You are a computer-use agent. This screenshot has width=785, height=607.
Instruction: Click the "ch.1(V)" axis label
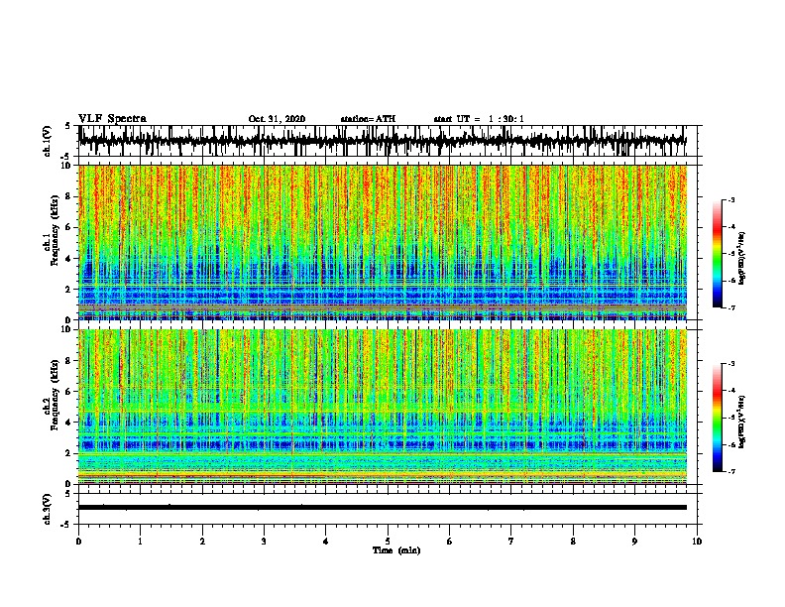pyautogui.click(x=48, y=142)
